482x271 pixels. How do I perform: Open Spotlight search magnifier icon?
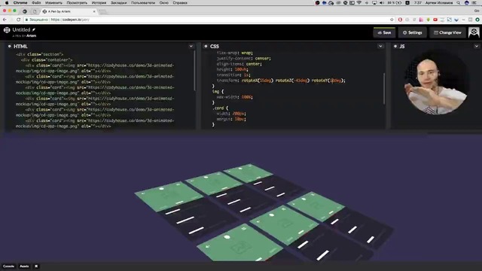[459, 3]
